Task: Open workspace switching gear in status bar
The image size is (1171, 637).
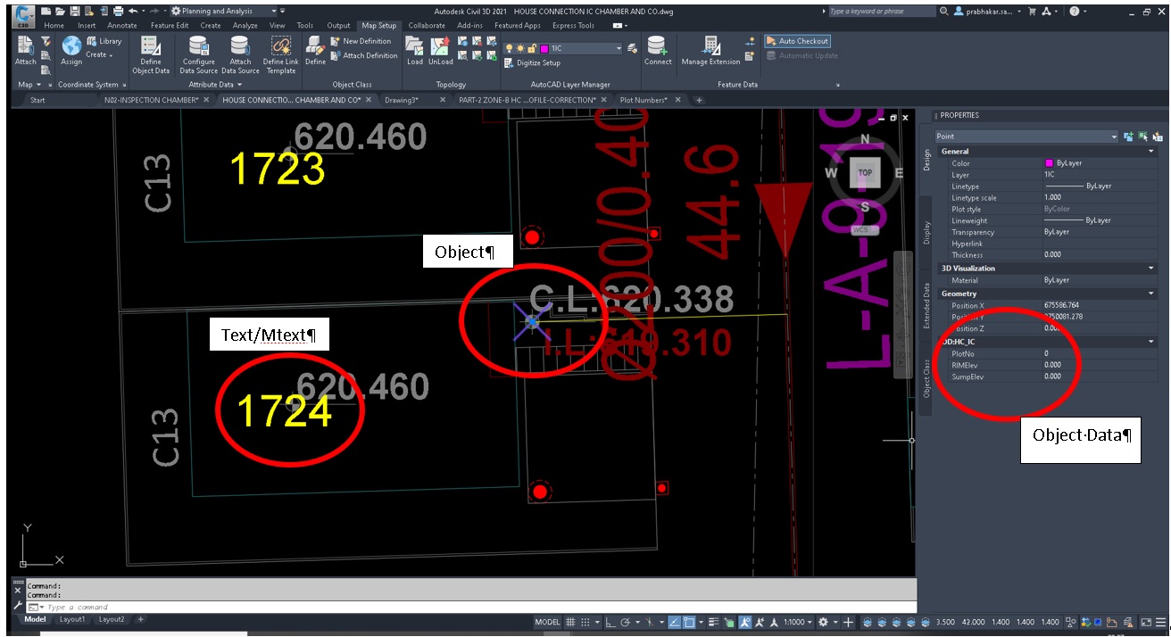Action: click(x=823, y=622)
